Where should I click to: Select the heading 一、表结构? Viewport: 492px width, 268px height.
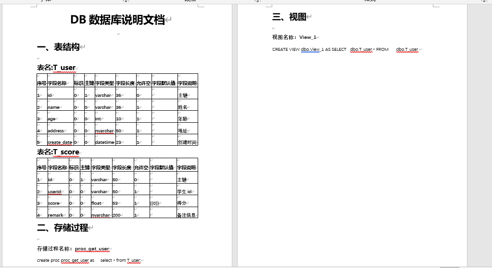click(x=58, y=47)
